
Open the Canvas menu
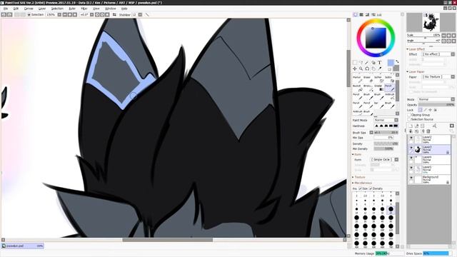click(x=29, y=9)
